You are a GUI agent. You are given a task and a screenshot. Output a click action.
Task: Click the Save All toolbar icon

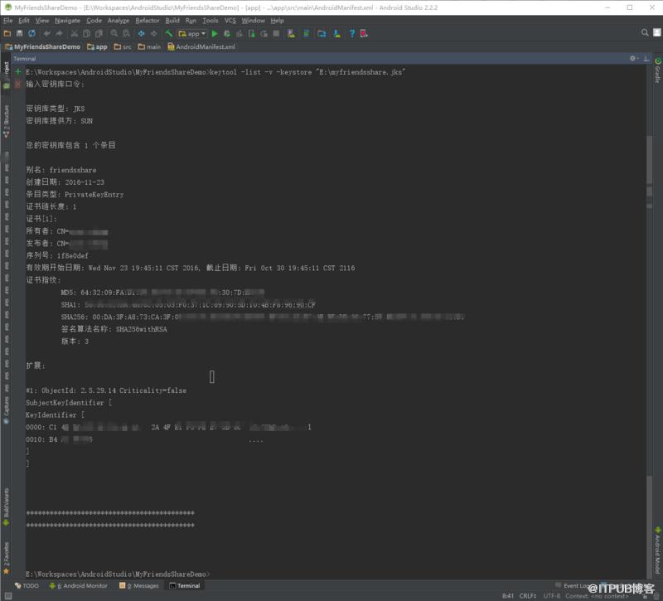pos(19,33)
